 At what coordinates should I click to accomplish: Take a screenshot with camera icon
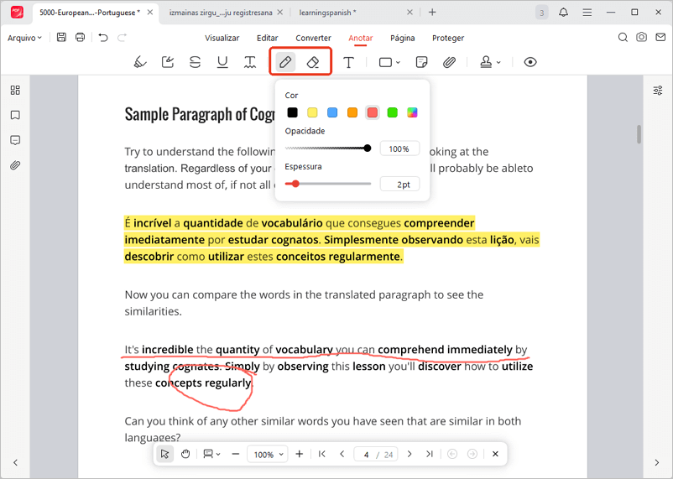641,37
